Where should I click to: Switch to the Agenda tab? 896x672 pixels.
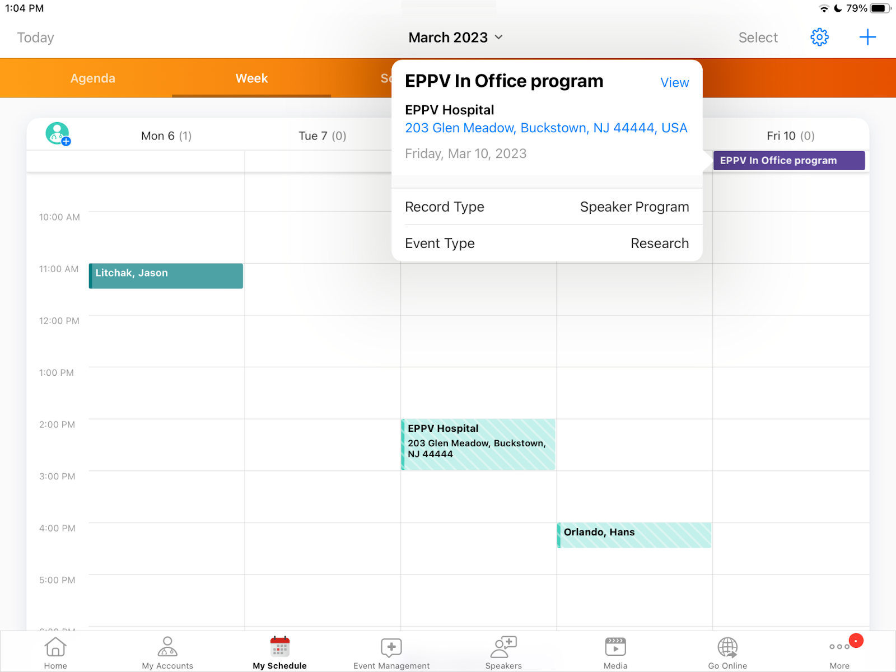93,78
